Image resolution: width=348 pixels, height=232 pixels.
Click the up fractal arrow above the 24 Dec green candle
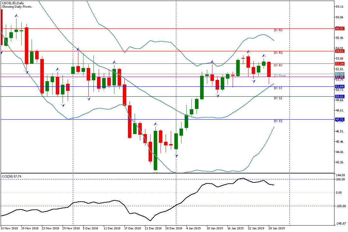click(x=156, y=124)
